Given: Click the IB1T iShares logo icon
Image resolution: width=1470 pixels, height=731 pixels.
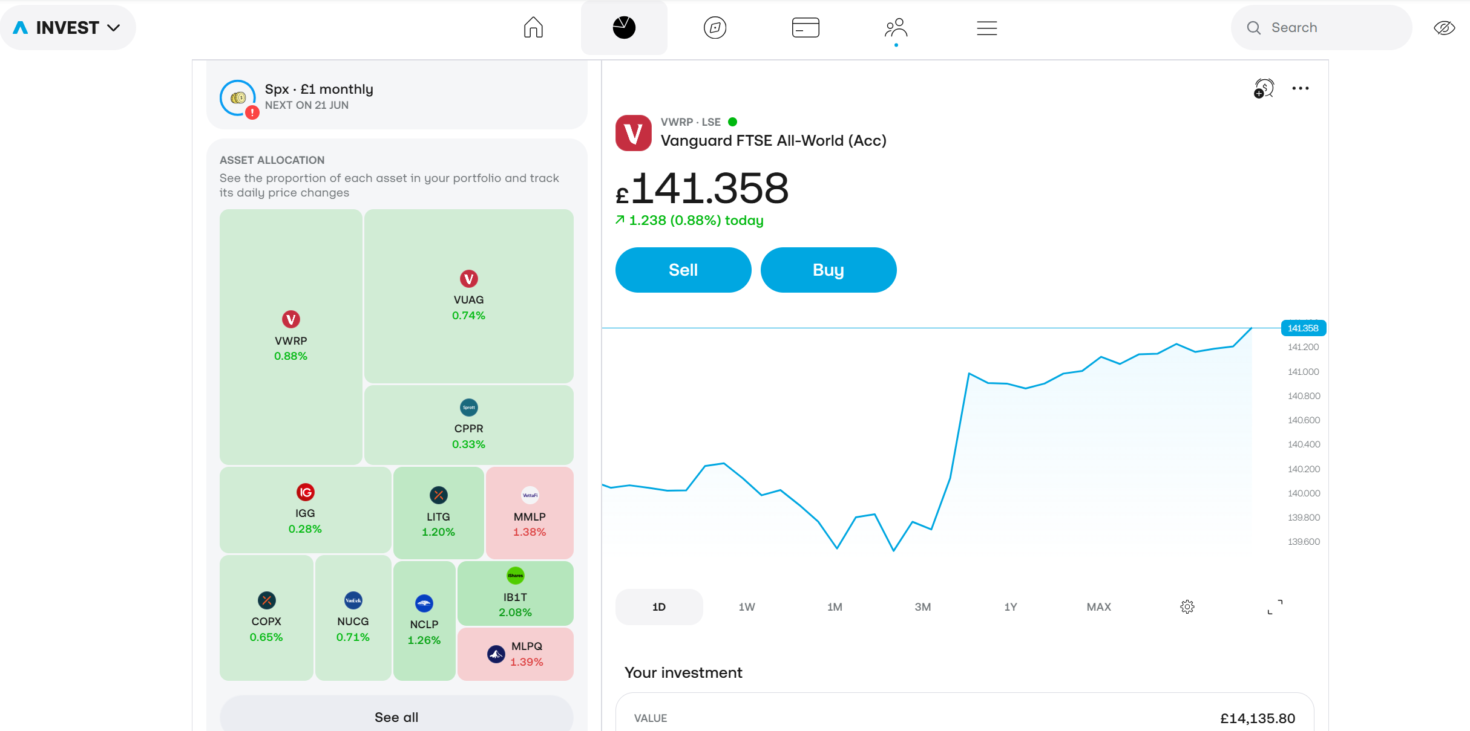Looking at the screenshot, I should coord(515,576).
